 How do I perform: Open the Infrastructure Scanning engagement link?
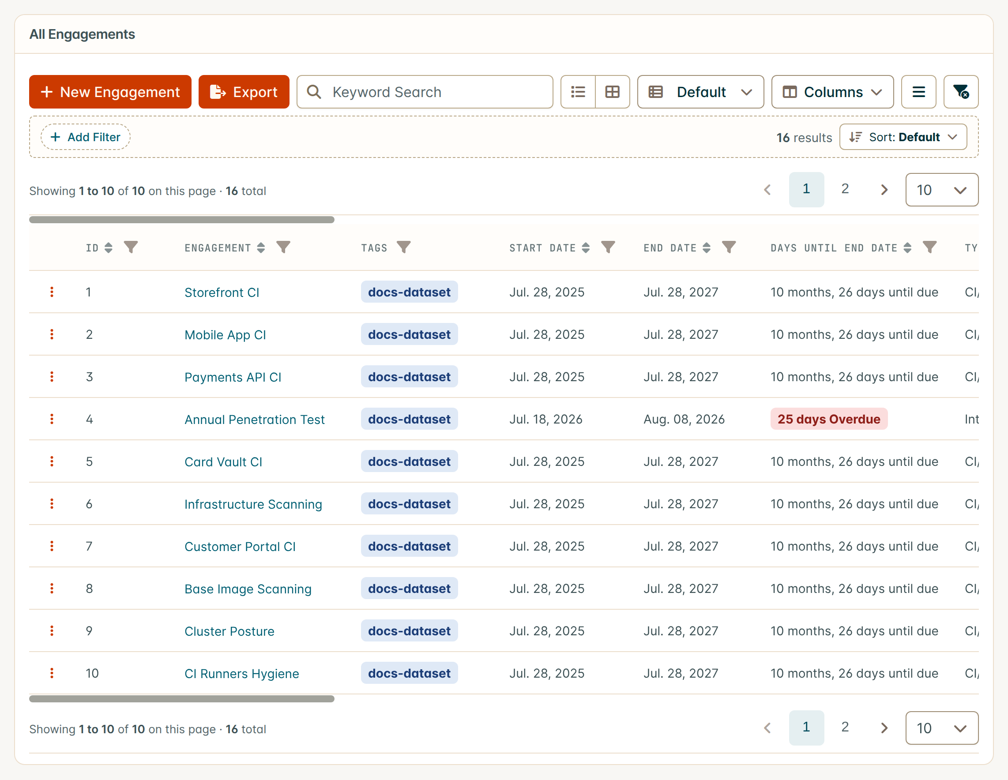(x=253, y=504)
